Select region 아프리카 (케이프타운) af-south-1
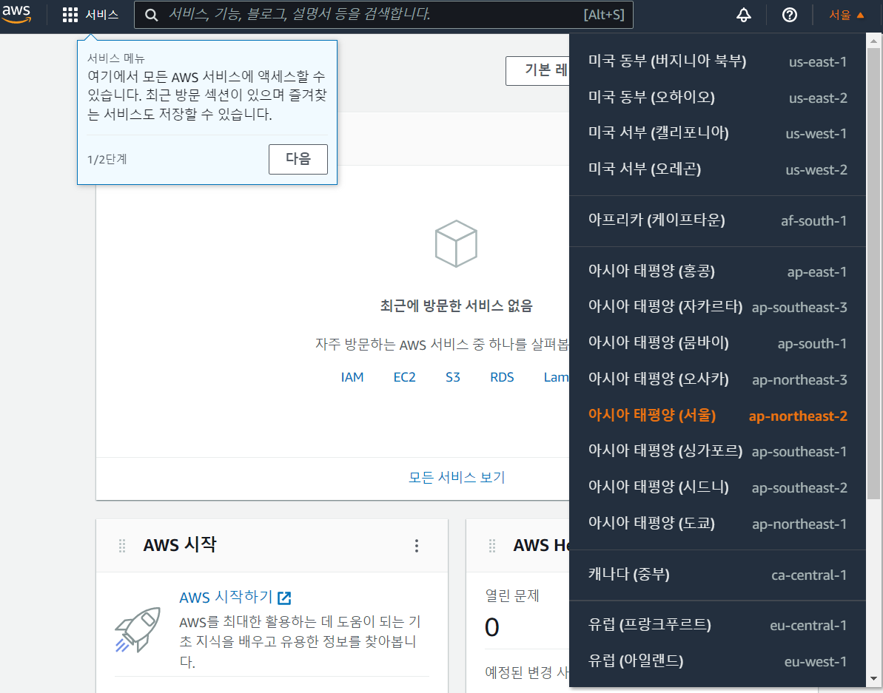Image resolution: width=883 pixels, height=693 pixels. [717, 220]
